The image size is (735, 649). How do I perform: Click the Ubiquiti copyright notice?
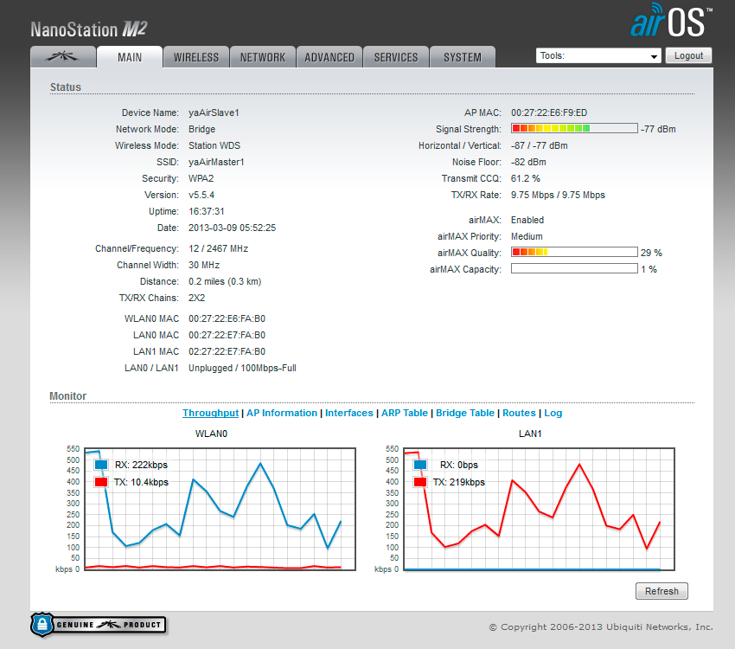pyautogui.click(x=601, y=627)
